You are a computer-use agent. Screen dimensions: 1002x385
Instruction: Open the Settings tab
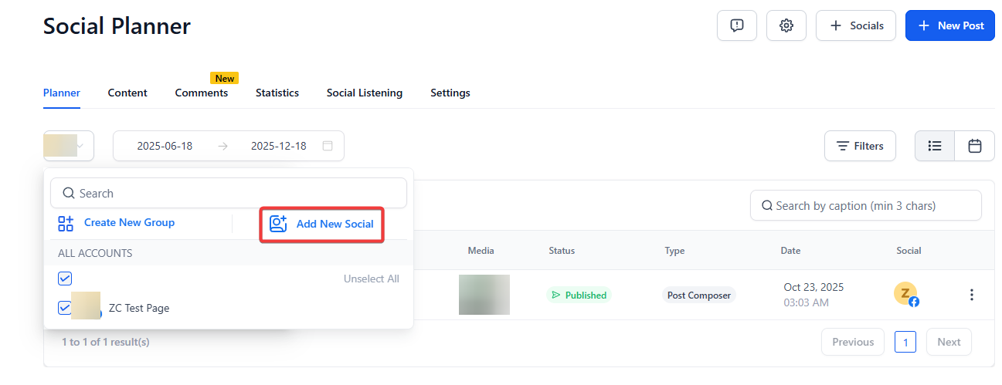pos(450,93)
